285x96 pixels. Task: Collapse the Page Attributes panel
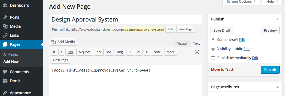point(277,87)
